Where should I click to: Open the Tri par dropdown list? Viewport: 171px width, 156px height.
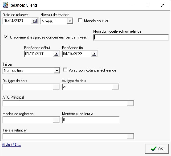56,70
